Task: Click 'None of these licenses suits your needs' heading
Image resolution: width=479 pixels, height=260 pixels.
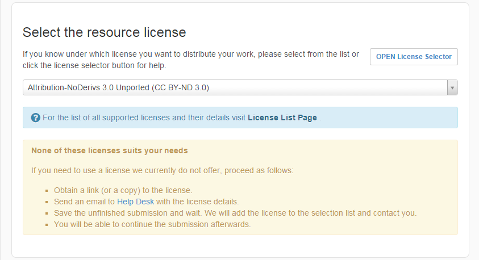Action: tap(109, 151)
